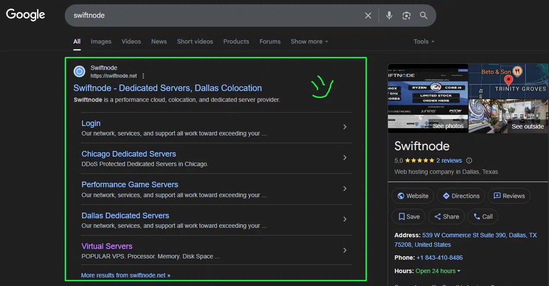549x286 pixels.
Task: Click More results from swiftnode.net
Action: click(126, 275)
